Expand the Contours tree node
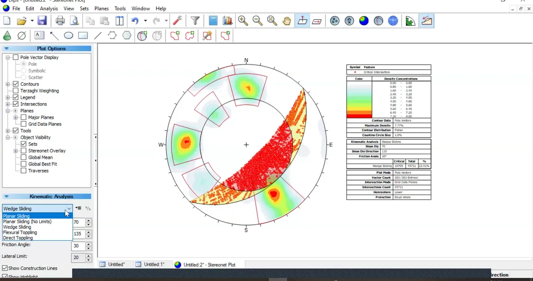Viewport: 533px width, 281px height. (8, 84)
